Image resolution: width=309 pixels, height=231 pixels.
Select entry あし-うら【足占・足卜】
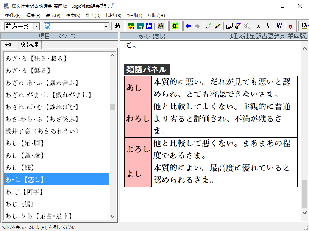click(x=57, y=215)
